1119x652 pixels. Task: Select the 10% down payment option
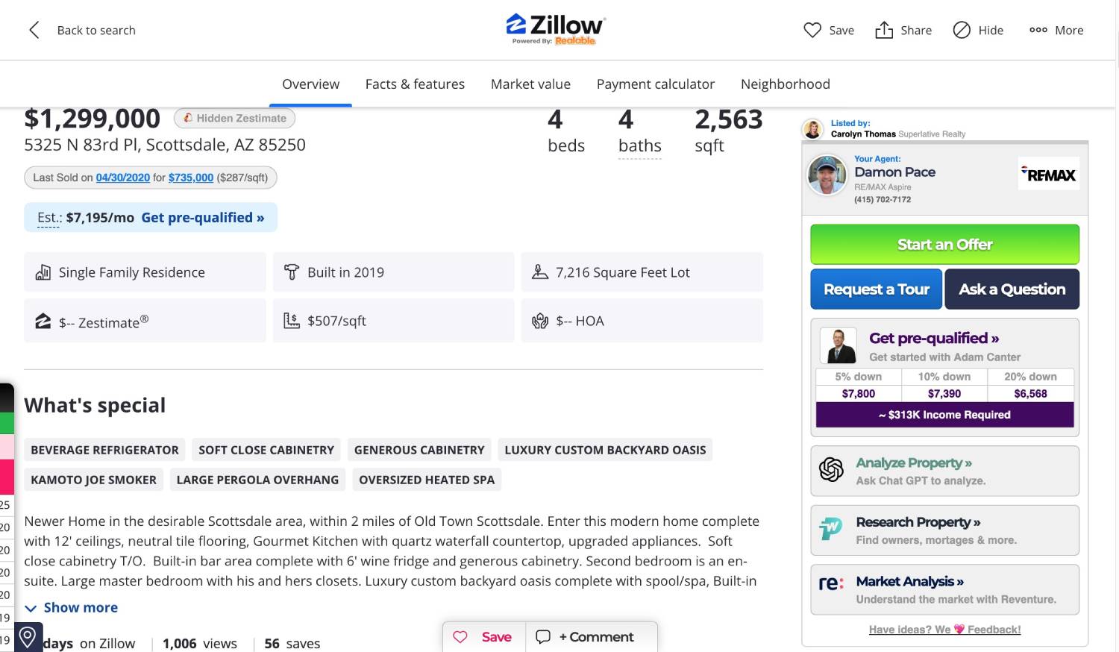click(944, 385)
